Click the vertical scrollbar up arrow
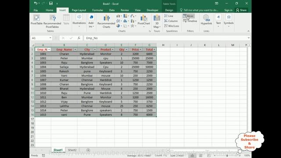This screenshot has height=158, width=281. (x=249, y=45)
